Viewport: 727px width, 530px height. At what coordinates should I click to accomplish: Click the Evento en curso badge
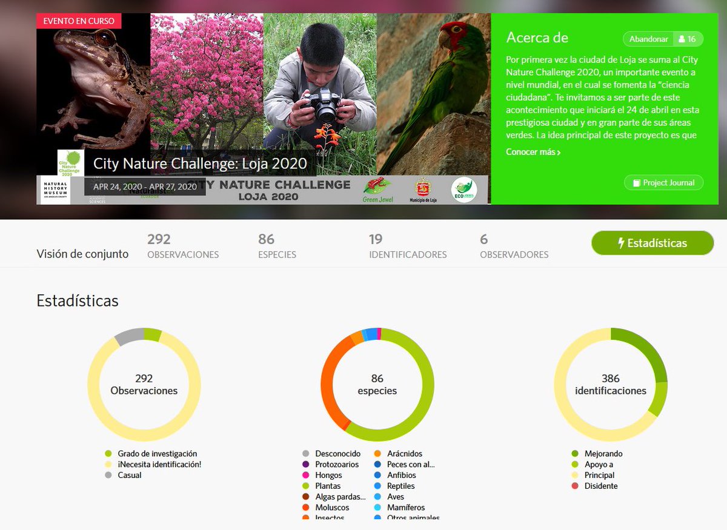tap(79, 21)
